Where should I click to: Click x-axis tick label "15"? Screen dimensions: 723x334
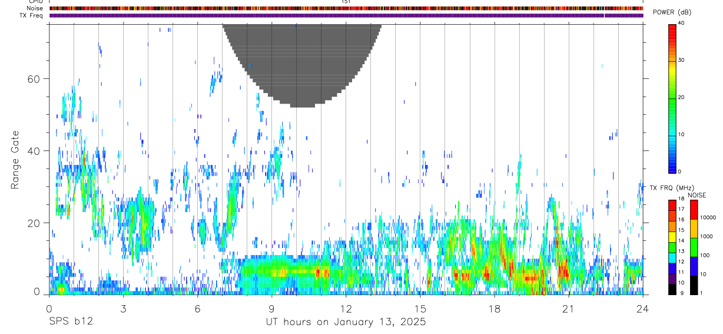[420, 309]
